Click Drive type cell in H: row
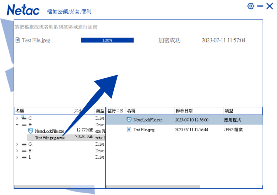The image size is (277, 195). point(100,151)
